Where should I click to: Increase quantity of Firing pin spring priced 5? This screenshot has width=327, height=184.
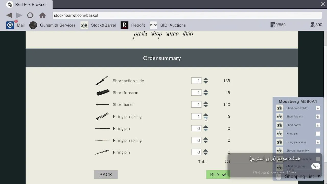tap(206, 115)
